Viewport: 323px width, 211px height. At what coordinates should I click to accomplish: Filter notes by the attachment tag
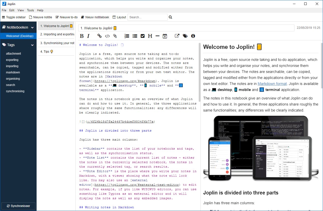tap(14, 54)
